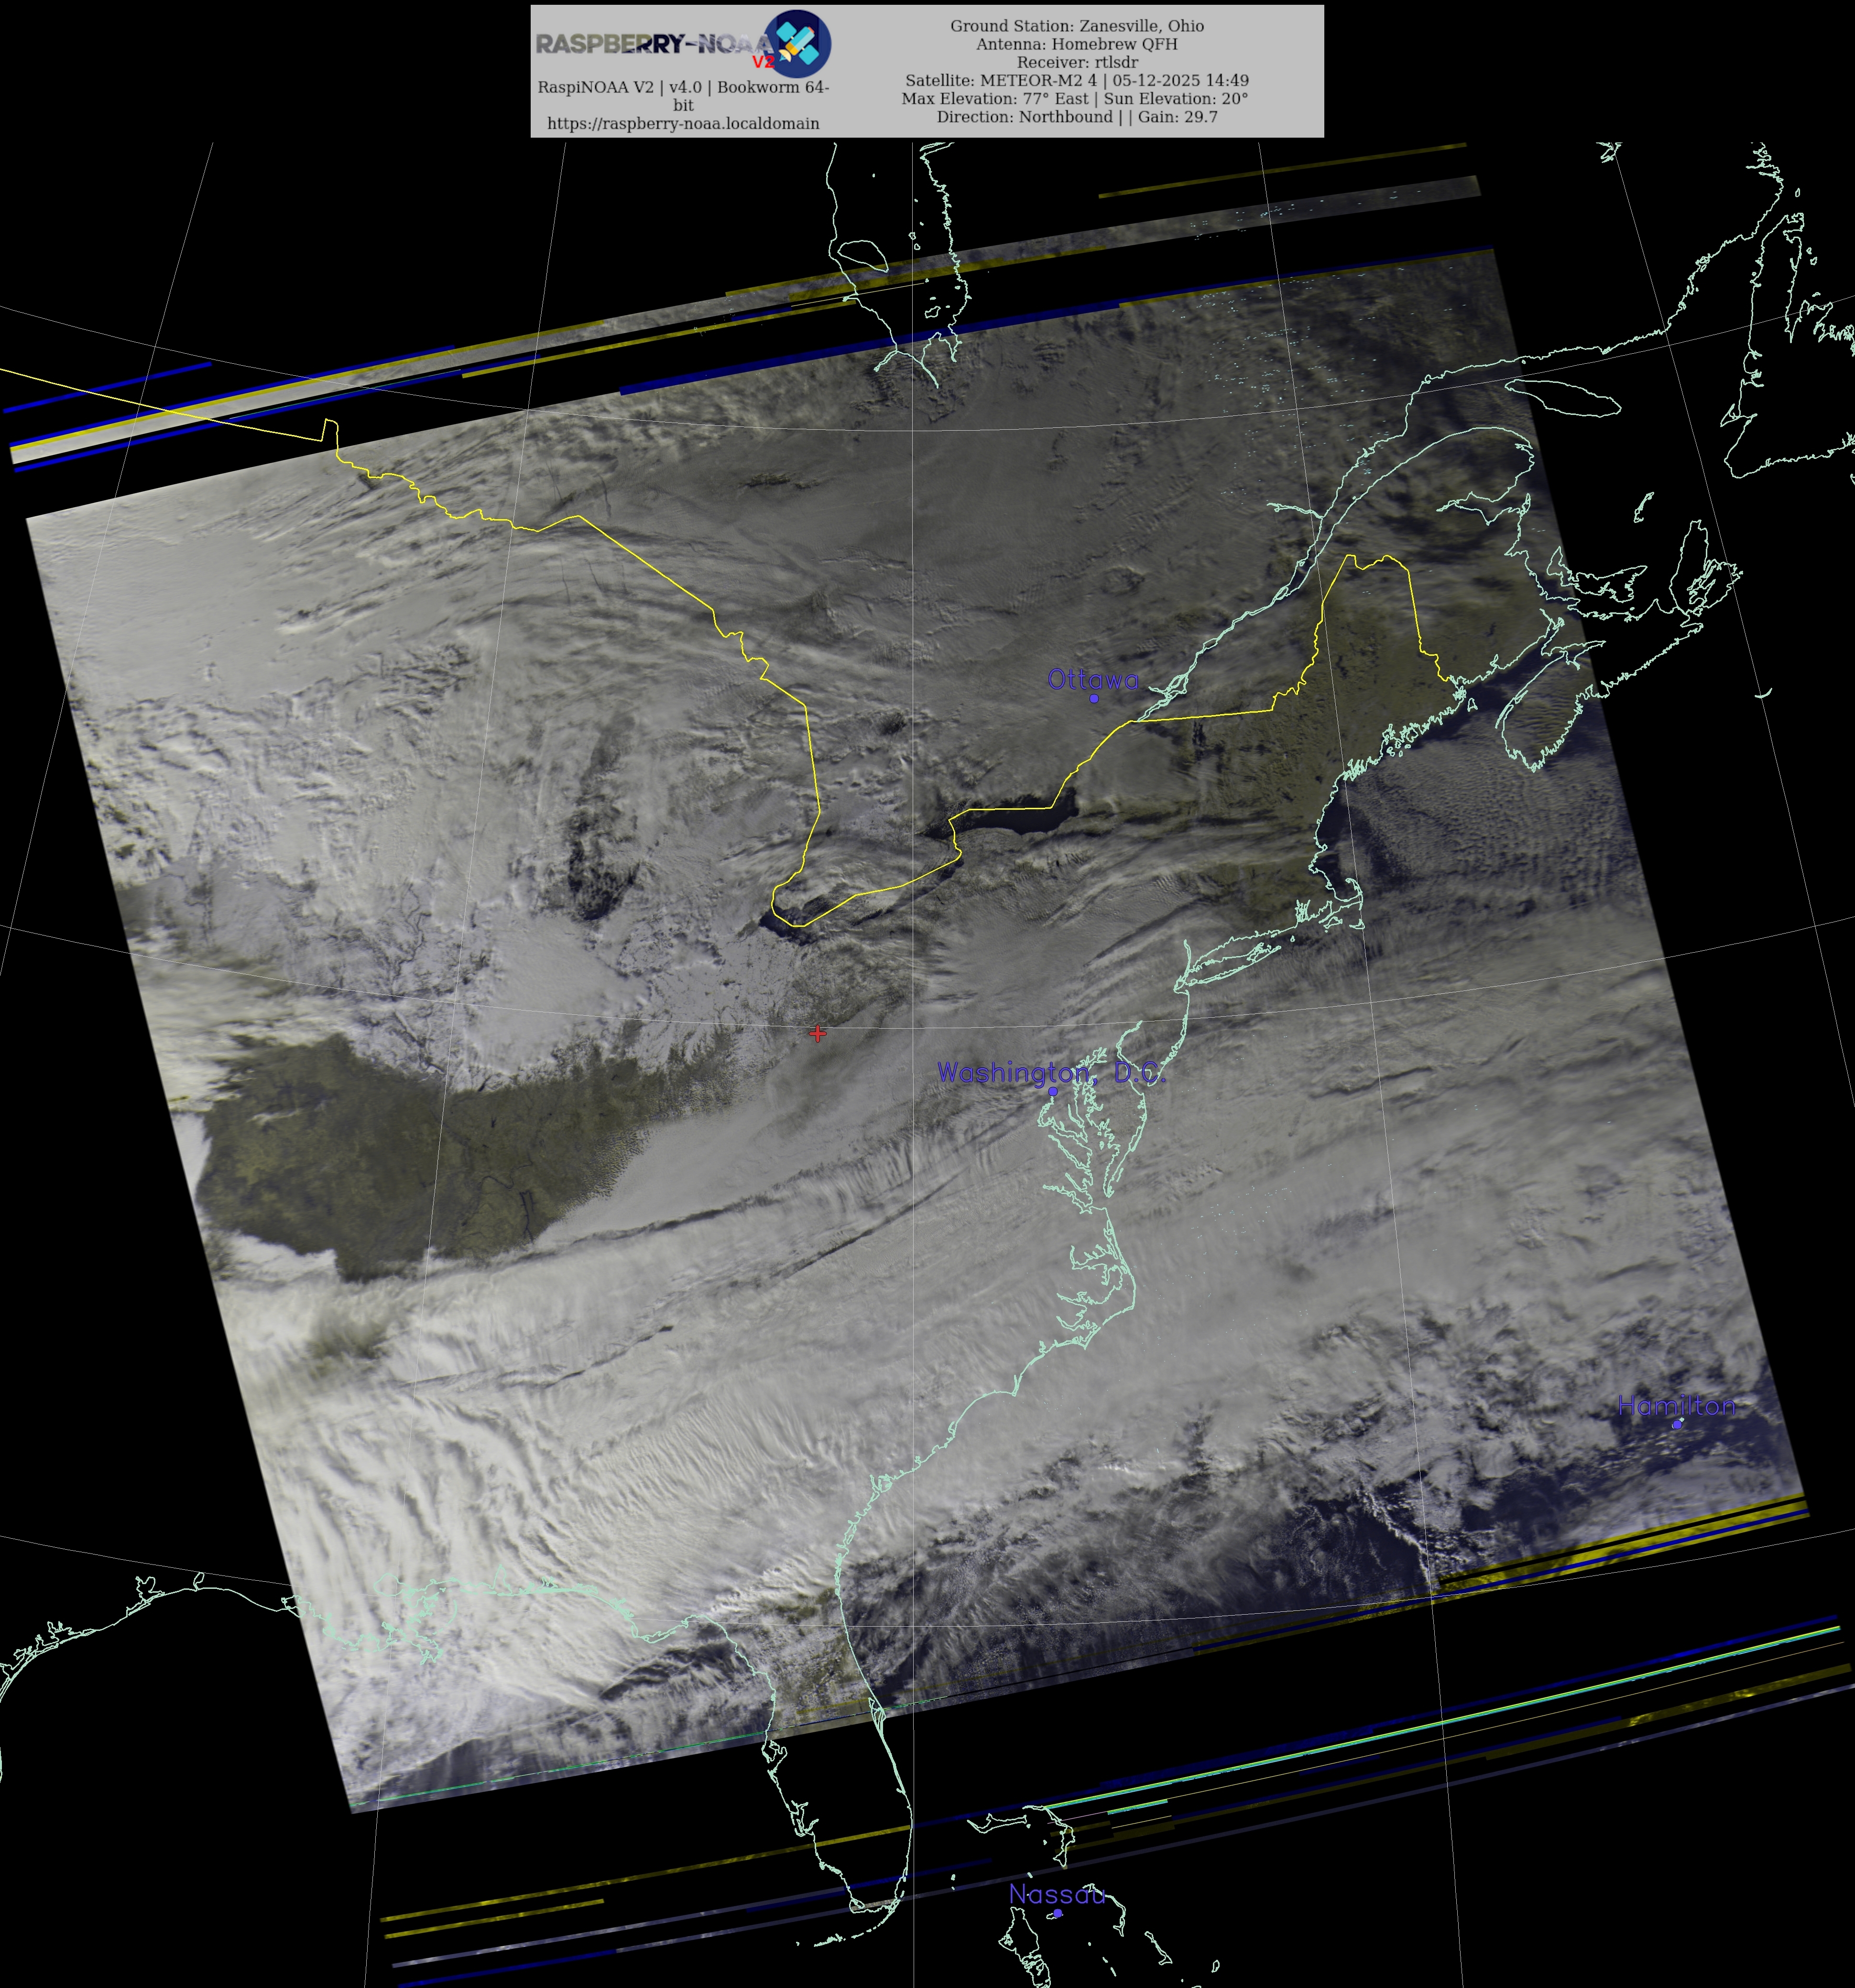
Task: Click the Direction Northbound Gain text
Action: (1076, 116)
